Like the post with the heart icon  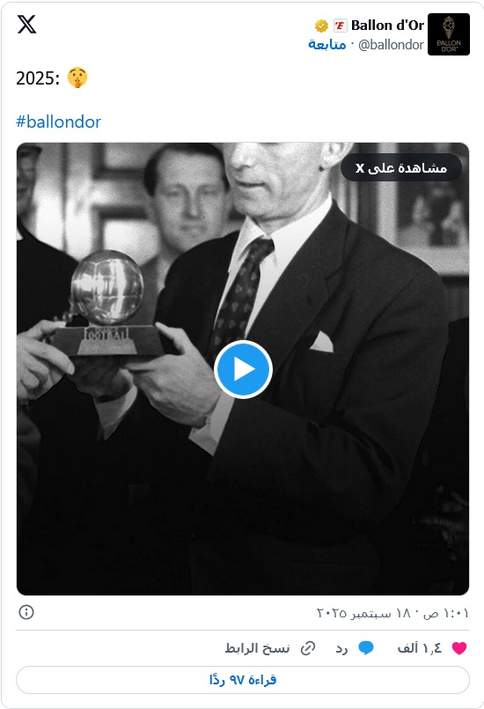click(x=459, y=648)
